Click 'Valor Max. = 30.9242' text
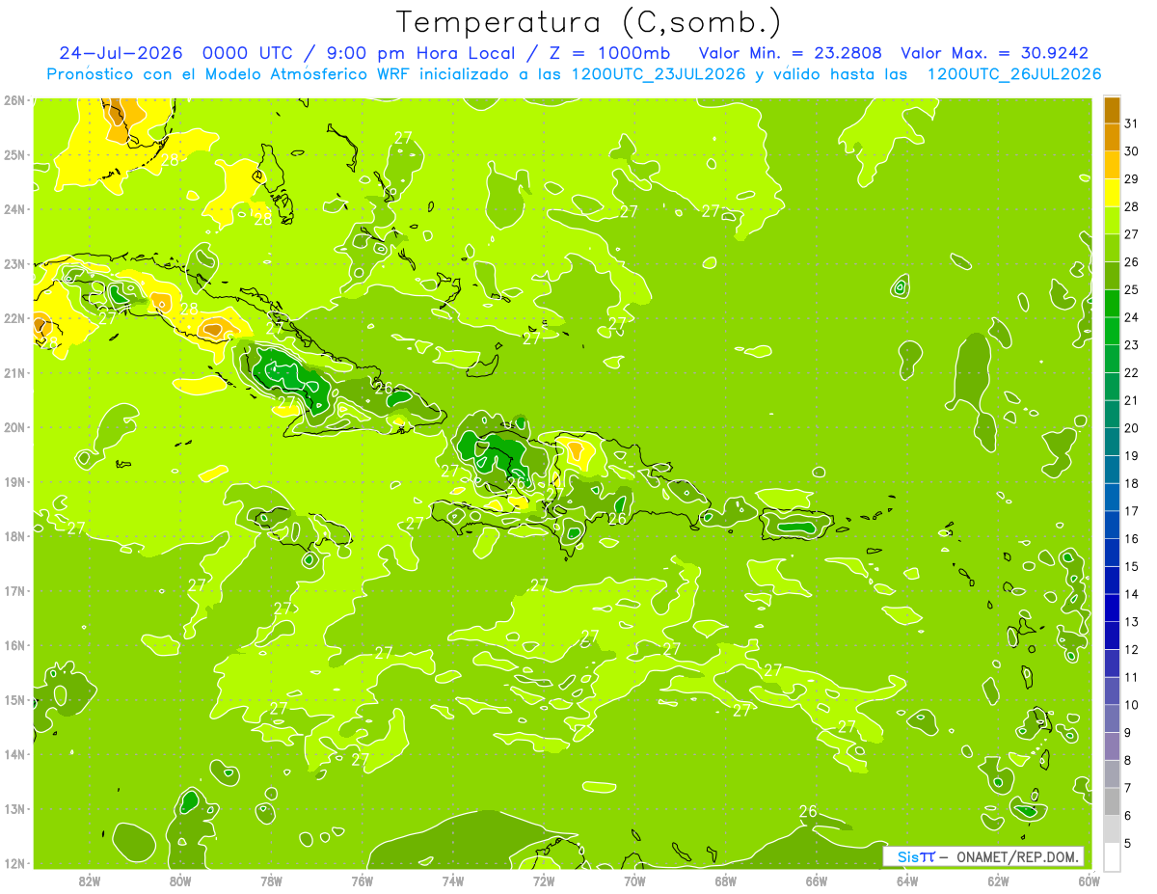The width and height of the screenshot is (1157, 894). 994,53
